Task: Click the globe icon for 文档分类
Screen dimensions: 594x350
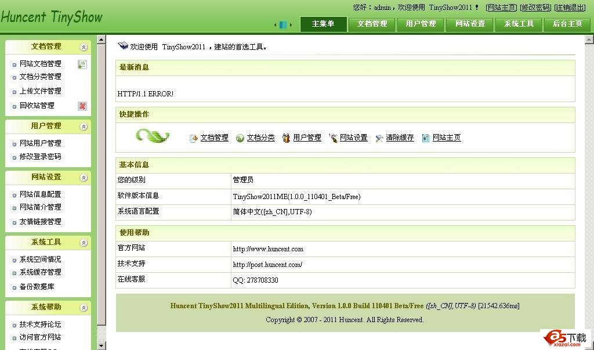Action: tap(240, 138)
